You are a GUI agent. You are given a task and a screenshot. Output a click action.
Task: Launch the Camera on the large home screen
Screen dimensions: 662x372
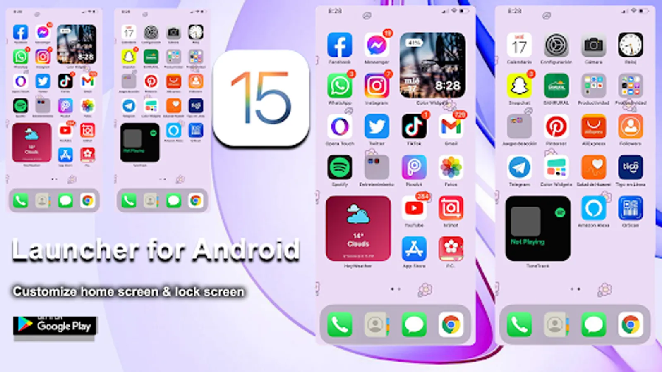click(593, 45)
